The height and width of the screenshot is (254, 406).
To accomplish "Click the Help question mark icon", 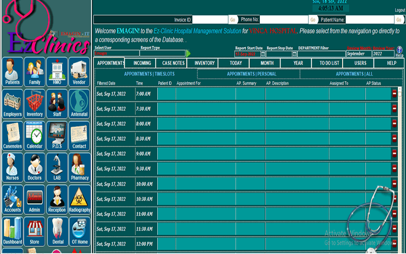I will tap(399, 51).
